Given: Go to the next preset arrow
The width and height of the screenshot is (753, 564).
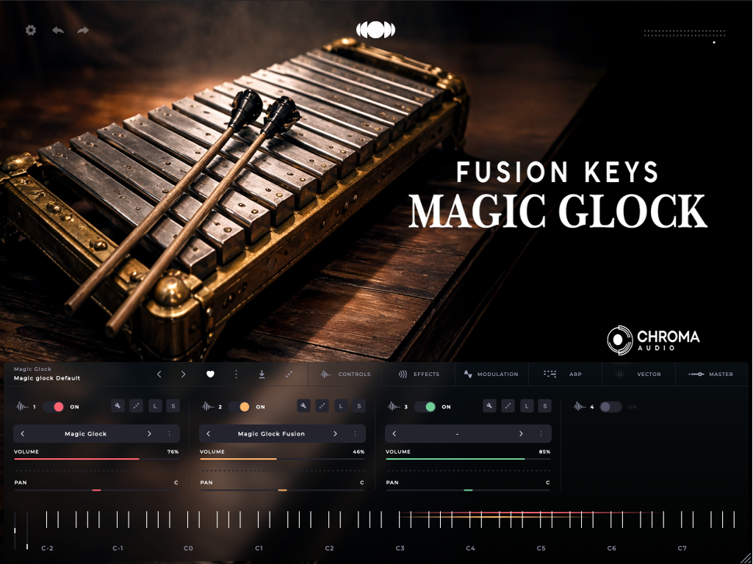Looking at the screenshot, I should tap(183, 375).
